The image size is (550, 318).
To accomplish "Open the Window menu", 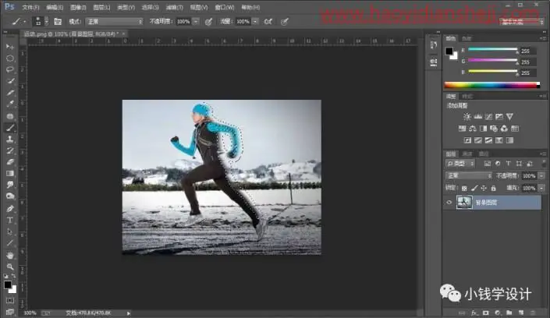I will (225, 7).
